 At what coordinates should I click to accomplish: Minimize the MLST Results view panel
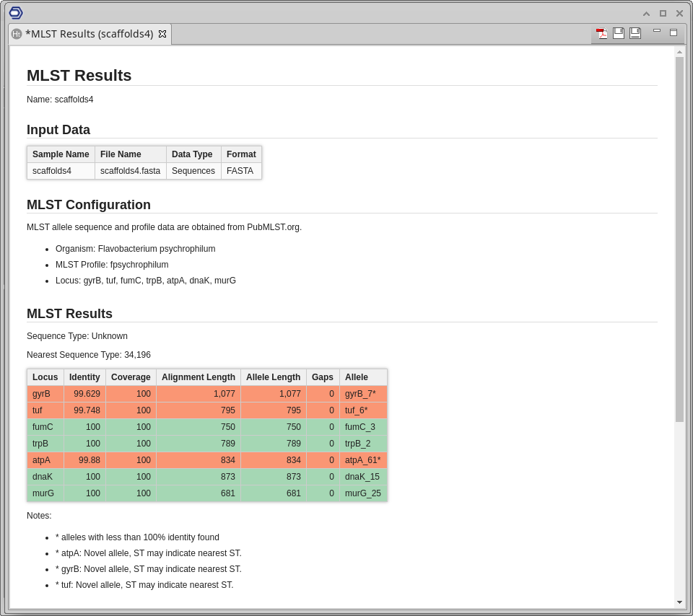click(x=657, y=31)
